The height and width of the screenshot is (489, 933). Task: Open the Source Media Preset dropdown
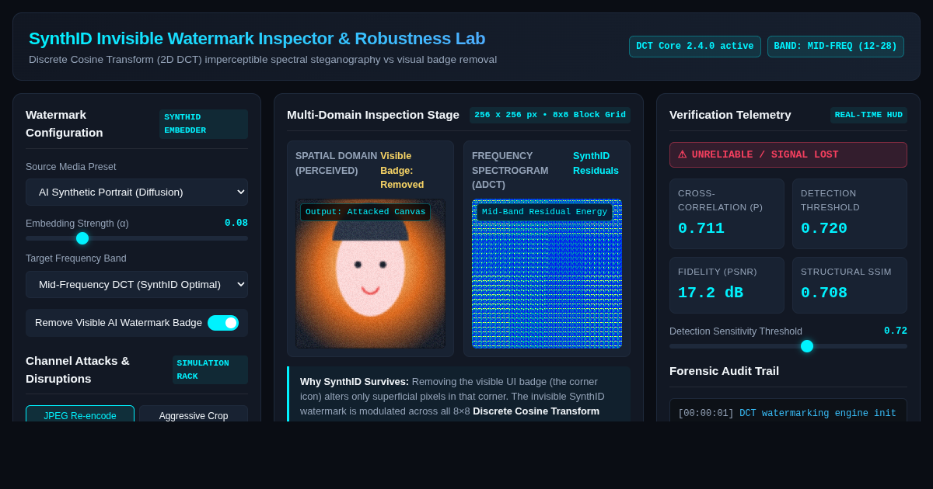click(x=137, y=192)
